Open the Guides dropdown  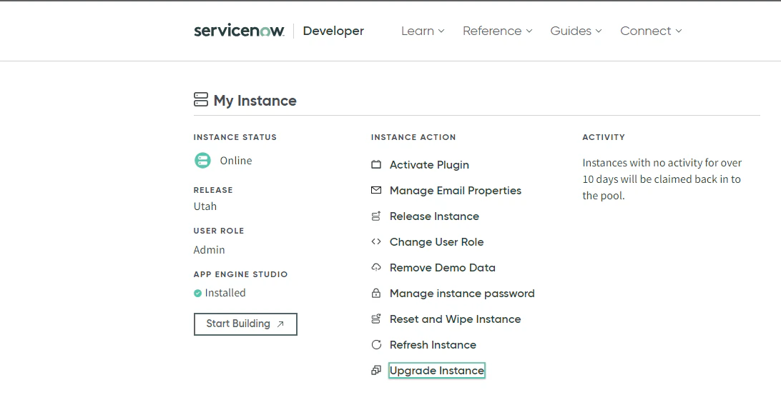[x=576, y=31]
